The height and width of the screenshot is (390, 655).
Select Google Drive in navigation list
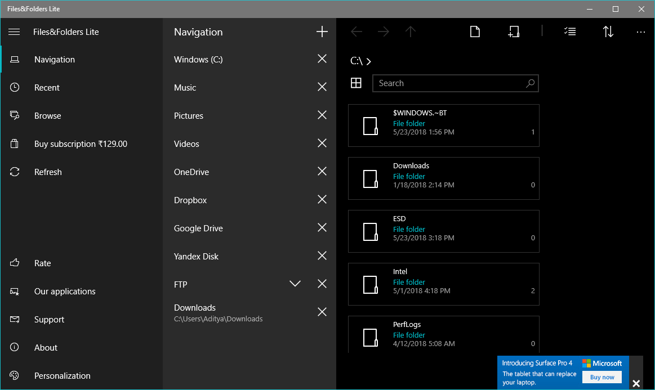[198, 228]
